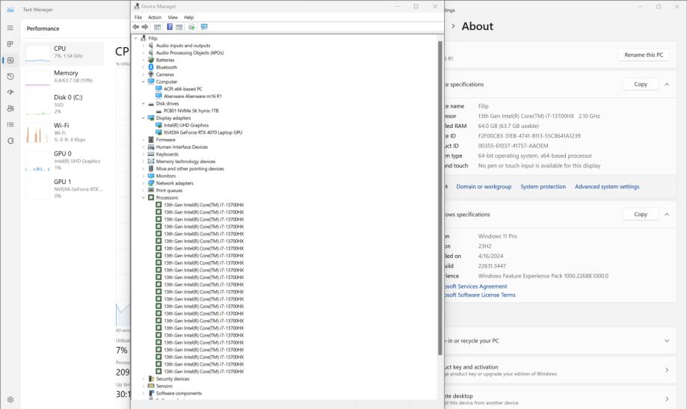Select GPU 0 Intel UHD Graphics in Task Manager

63,161
